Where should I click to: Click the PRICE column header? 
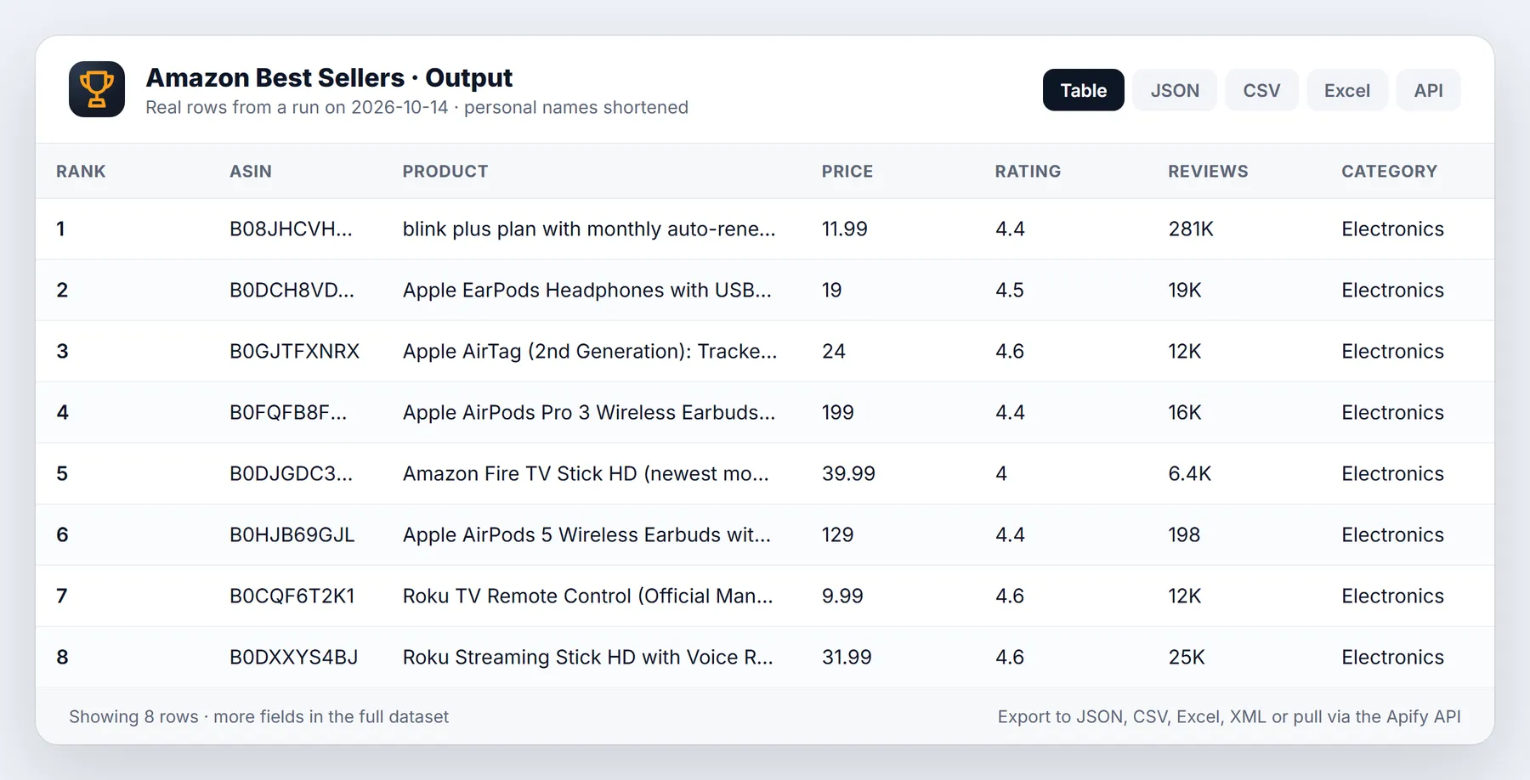point(847,171)
